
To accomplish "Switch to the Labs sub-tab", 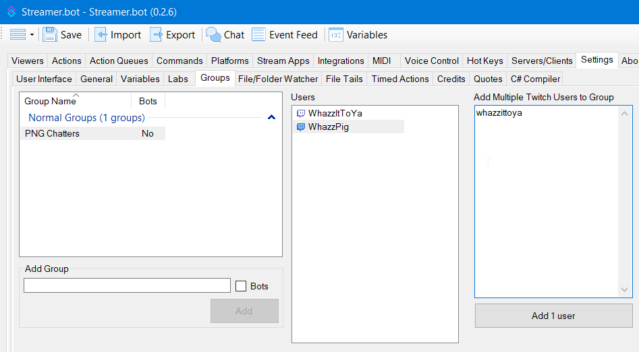I will pos(178,79).
